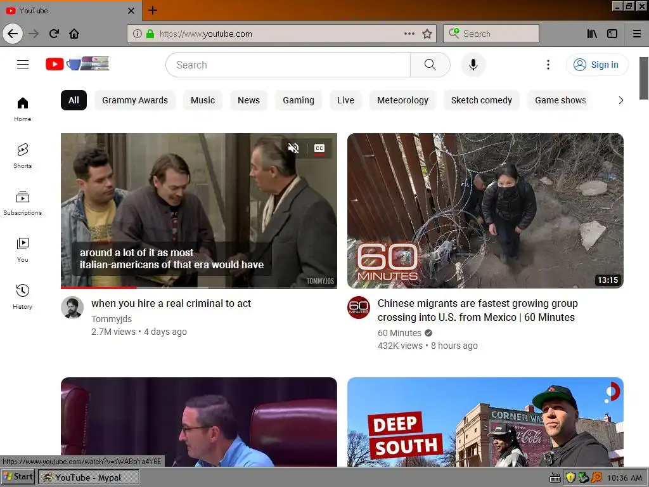Click the Tommyjds channel avatar
The image size is (649, 487).
(x=72, y=308)
